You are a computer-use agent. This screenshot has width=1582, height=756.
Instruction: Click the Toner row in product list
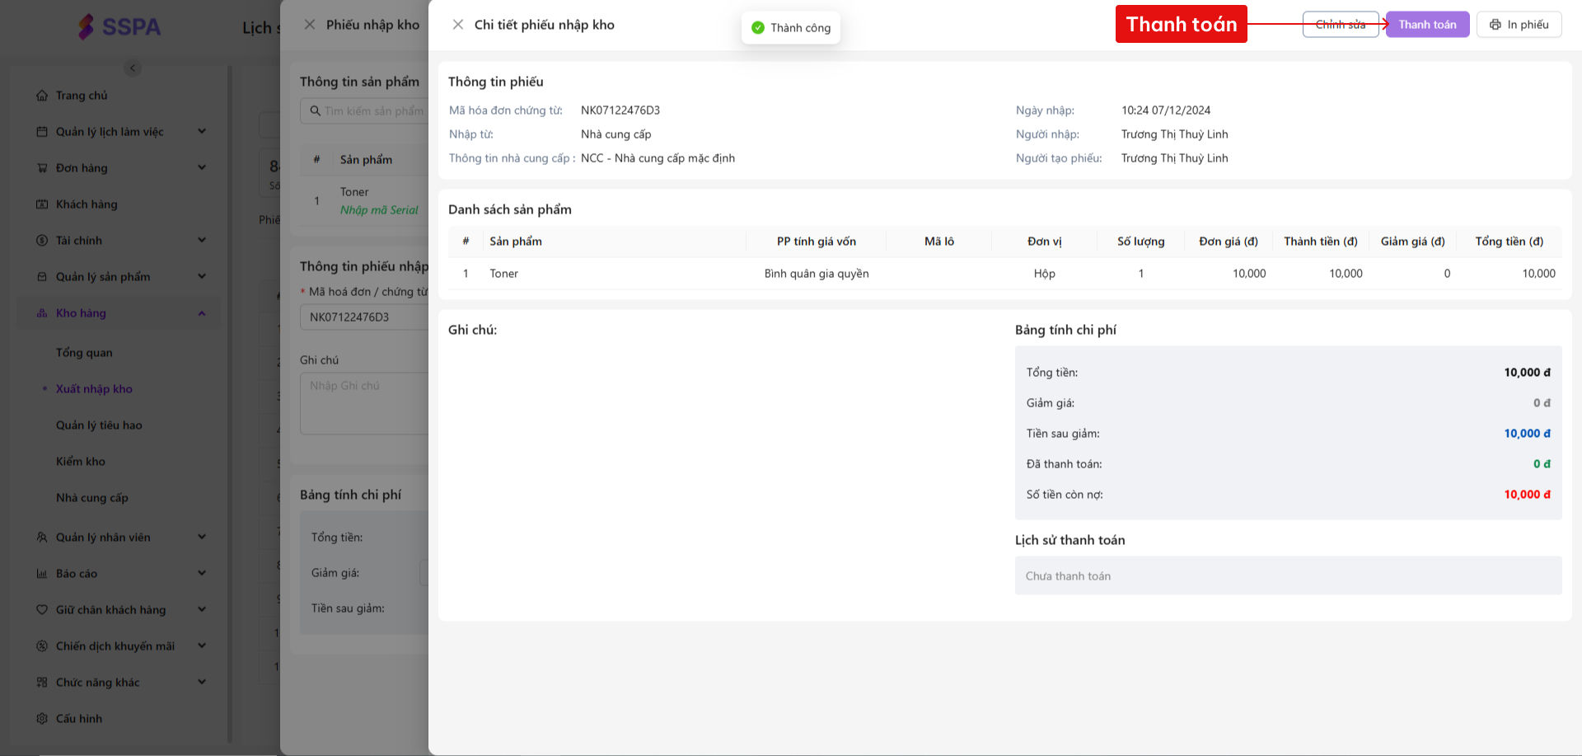click(x=1005, y=274)
